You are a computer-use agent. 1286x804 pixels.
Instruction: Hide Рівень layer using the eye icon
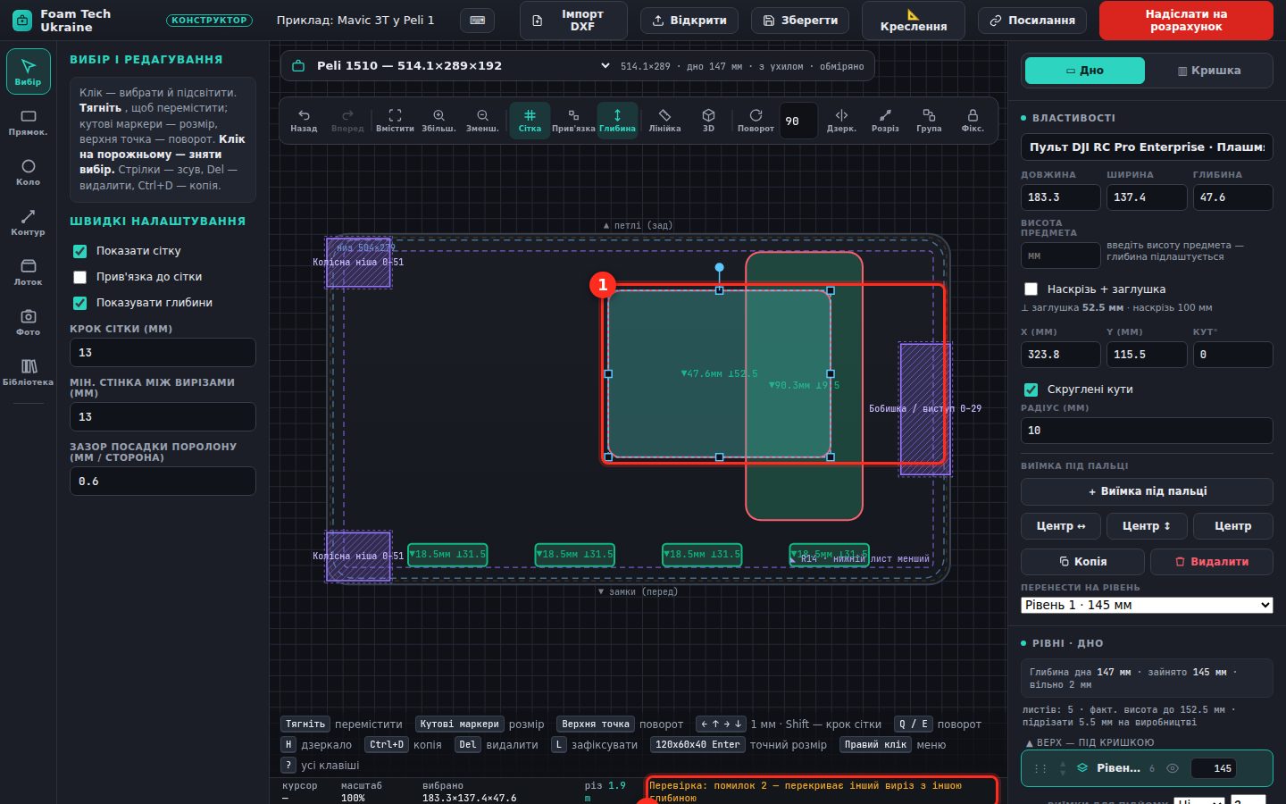pos(1173,768)
